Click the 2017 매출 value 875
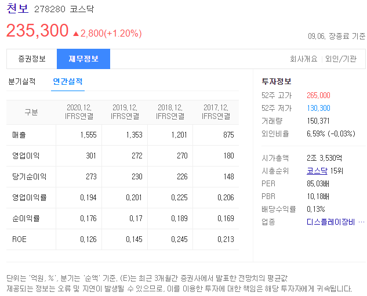This screenshot has height=296, width=367. pos(228,135)
